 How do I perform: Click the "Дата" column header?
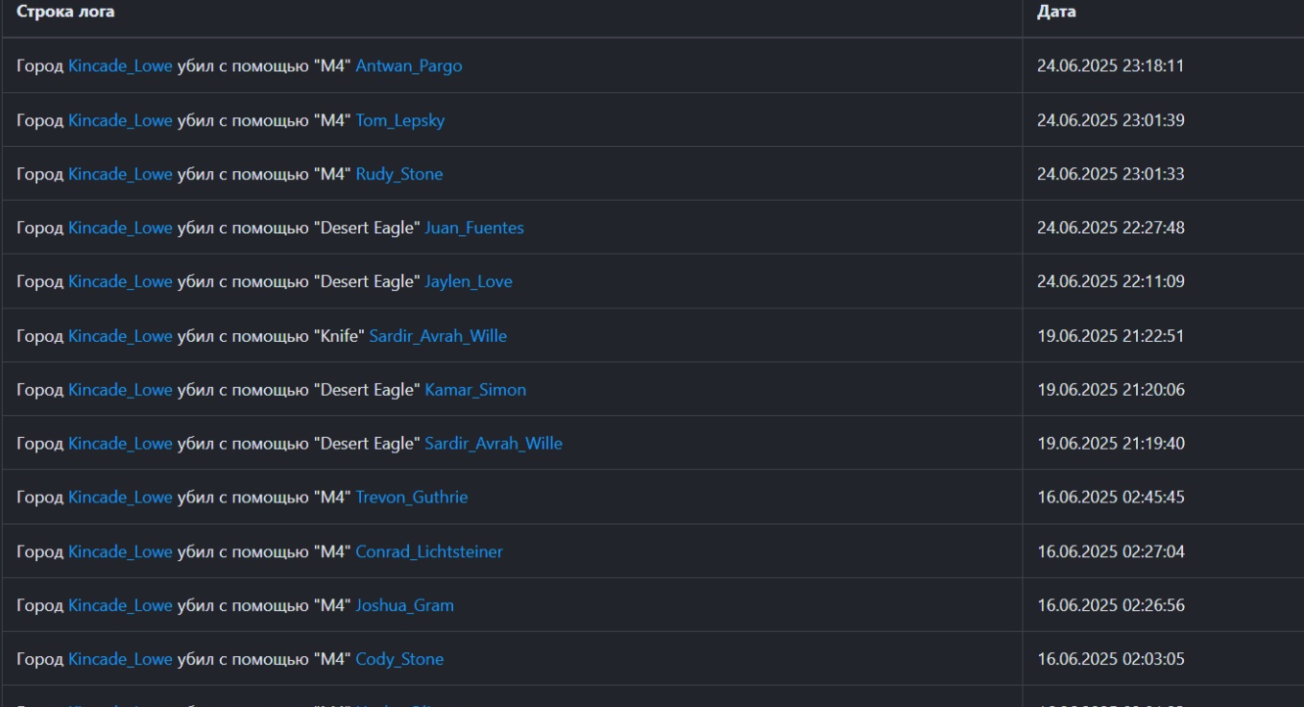(1056, 12)
